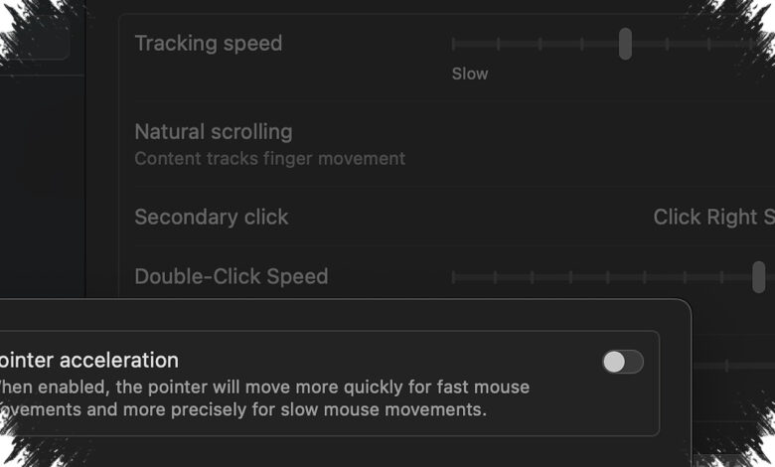Viewport: 775px width, 467px height.
Task: Click the second tick on Tracking speed slider
Action: pos(498,44)
